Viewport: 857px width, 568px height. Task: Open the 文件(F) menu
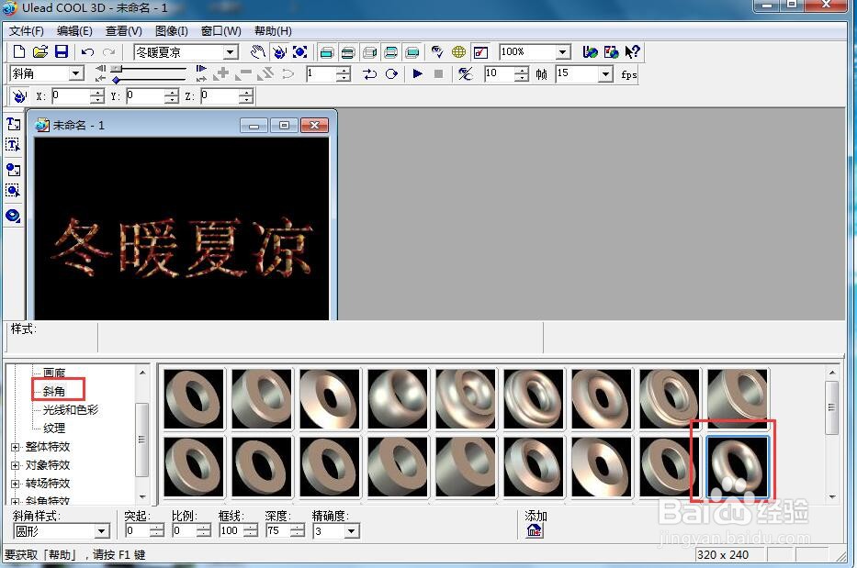[27, 31]
